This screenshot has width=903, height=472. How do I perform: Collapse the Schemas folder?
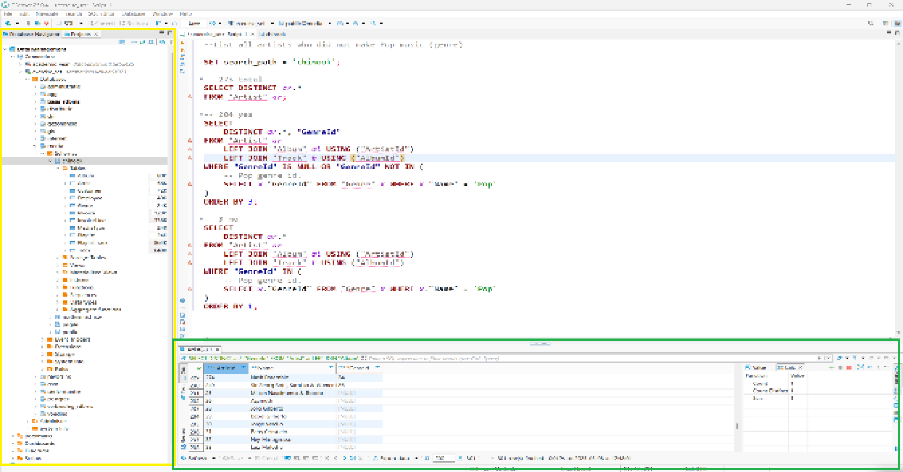click(x=43, y=154)
